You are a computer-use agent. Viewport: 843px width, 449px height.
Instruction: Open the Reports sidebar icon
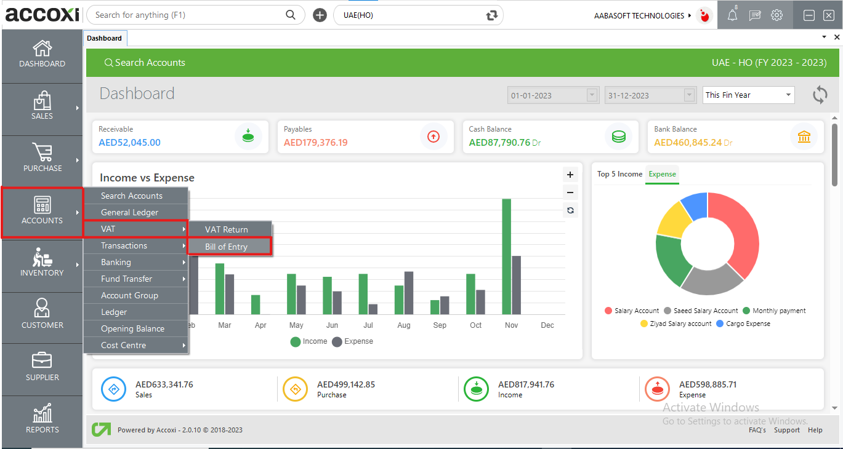click(x=42, y=419)
